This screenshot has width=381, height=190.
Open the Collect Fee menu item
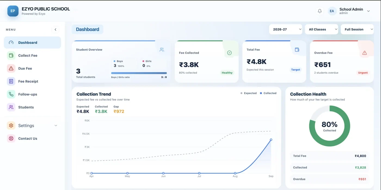(32, 55)
